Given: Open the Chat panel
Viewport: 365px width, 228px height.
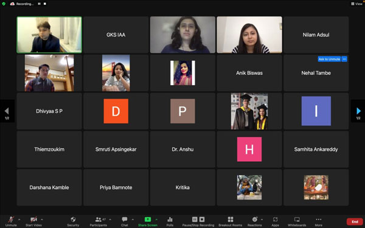Looking at the screenshot, I should pos(125,221).
